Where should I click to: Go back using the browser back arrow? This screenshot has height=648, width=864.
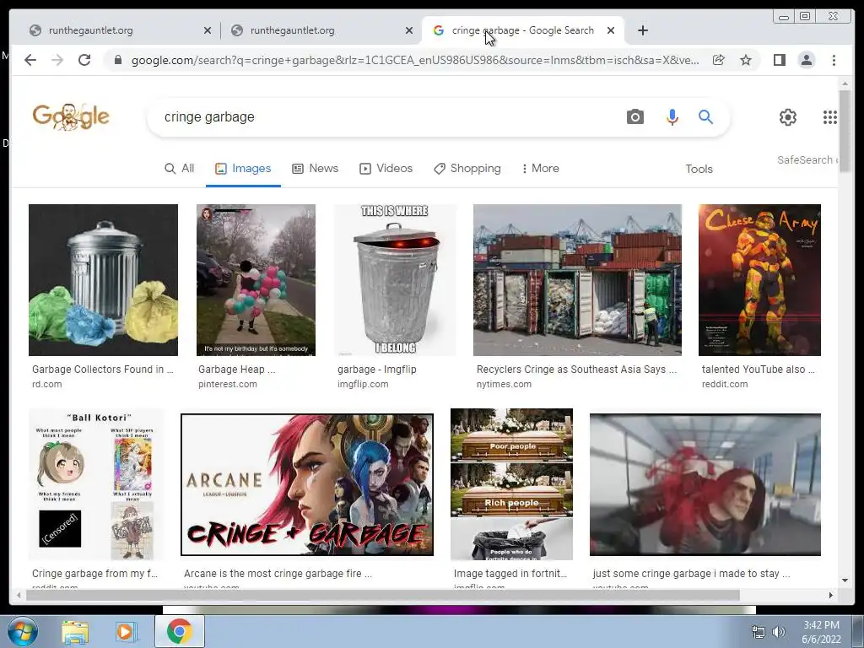(30, 60)
